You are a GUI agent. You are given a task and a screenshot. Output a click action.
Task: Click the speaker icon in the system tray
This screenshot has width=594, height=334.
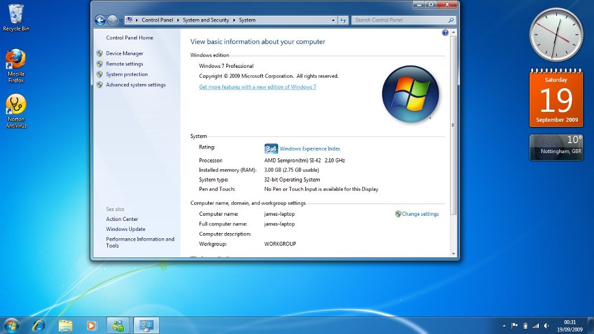pyautogui.click(x=546, y=325)
